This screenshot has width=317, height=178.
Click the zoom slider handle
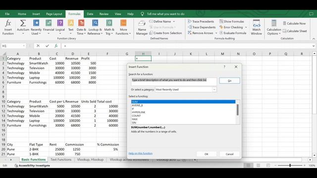(290, 165)
